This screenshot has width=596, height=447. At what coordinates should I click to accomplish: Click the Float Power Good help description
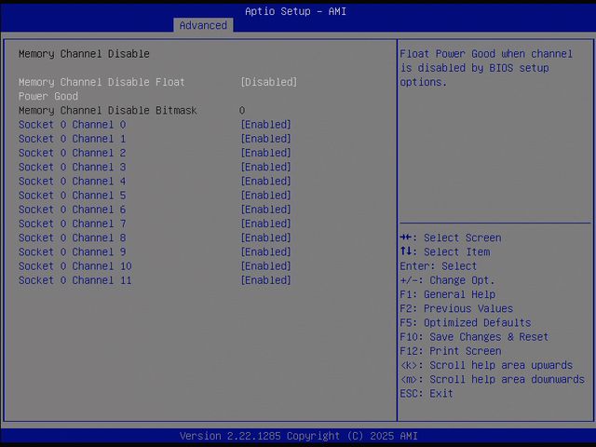[x=486, y=68]
